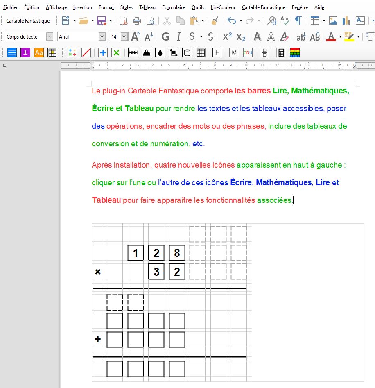Toggle underline (S) formatting
This screenshot has width=375, height=388.
pos(192,36)
